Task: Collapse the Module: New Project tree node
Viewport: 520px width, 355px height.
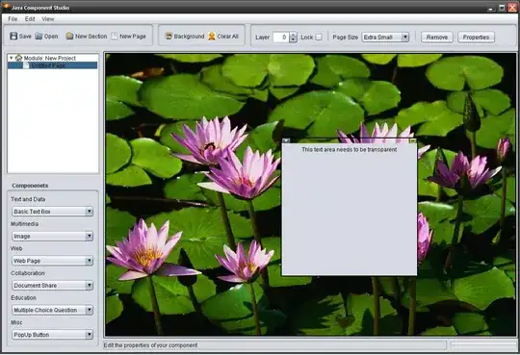Action: 11,58
